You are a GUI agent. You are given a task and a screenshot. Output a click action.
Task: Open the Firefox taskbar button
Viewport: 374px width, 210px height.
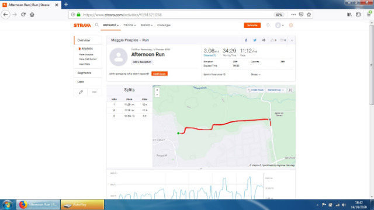pyautogui.click(x=38, y=205)
